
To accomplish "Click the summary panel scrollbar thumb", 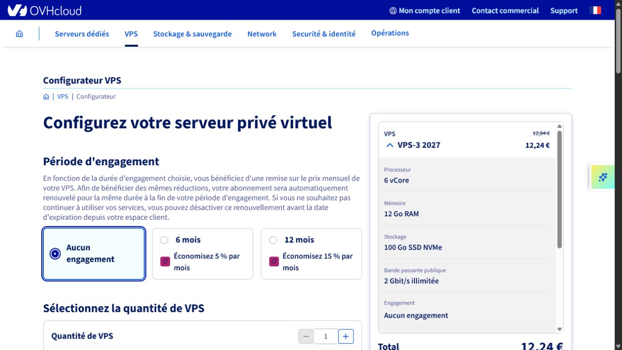I will (x=560, y=189).
